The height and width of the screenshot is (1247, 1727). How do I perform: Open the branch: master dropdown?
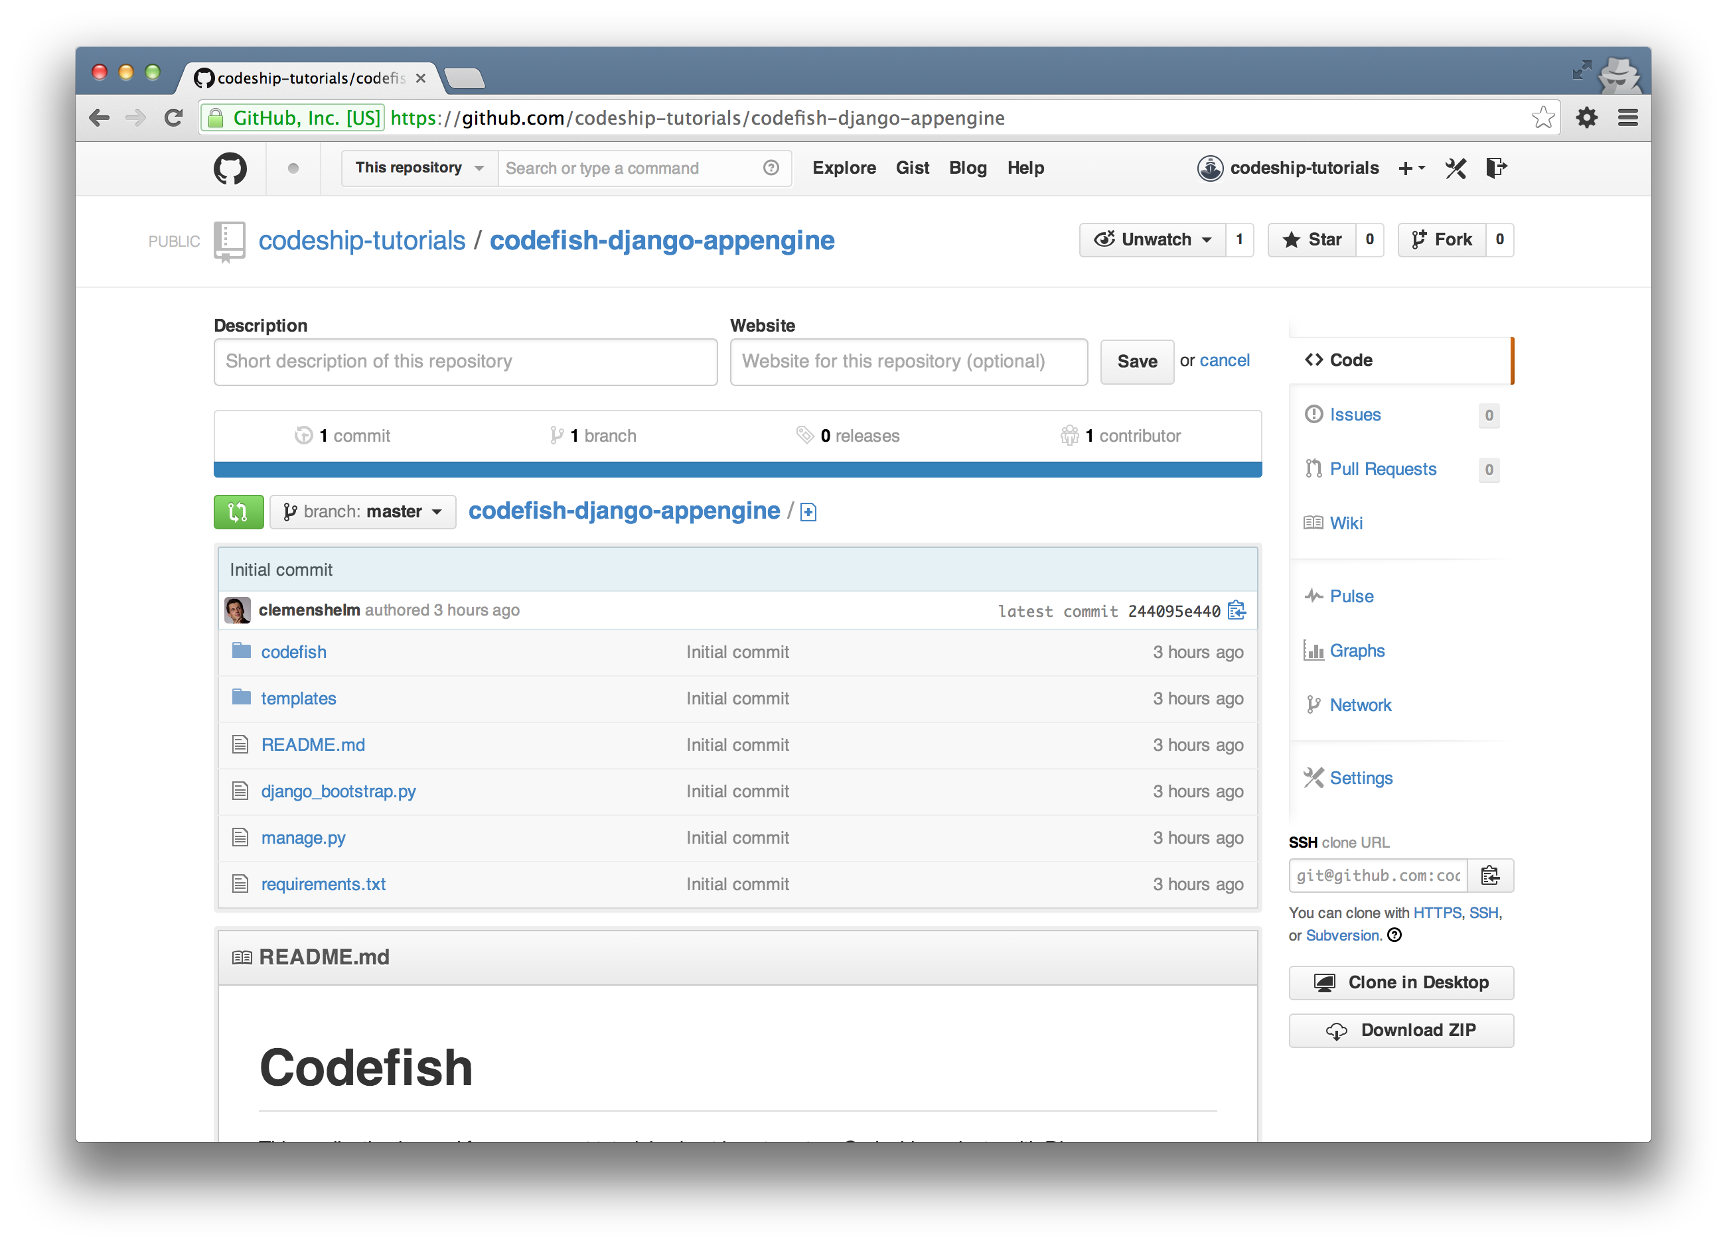click(x=362, y=511)
